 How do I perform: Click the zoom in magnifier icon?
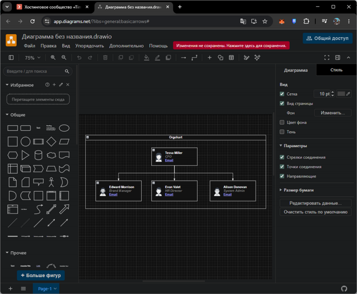coord(53,57)
